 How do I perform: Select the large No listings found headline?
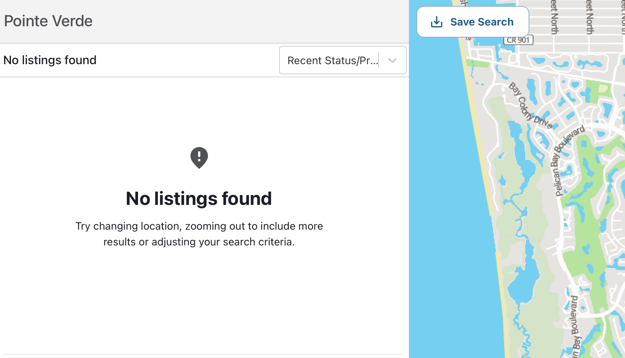199,199
